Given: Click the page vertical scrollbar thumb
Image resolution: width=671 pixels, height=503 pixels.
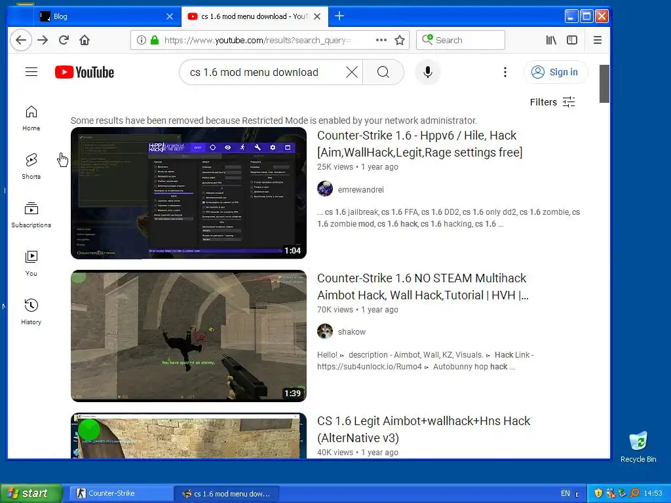Looking at the screenshot, I should coord(604,84).
